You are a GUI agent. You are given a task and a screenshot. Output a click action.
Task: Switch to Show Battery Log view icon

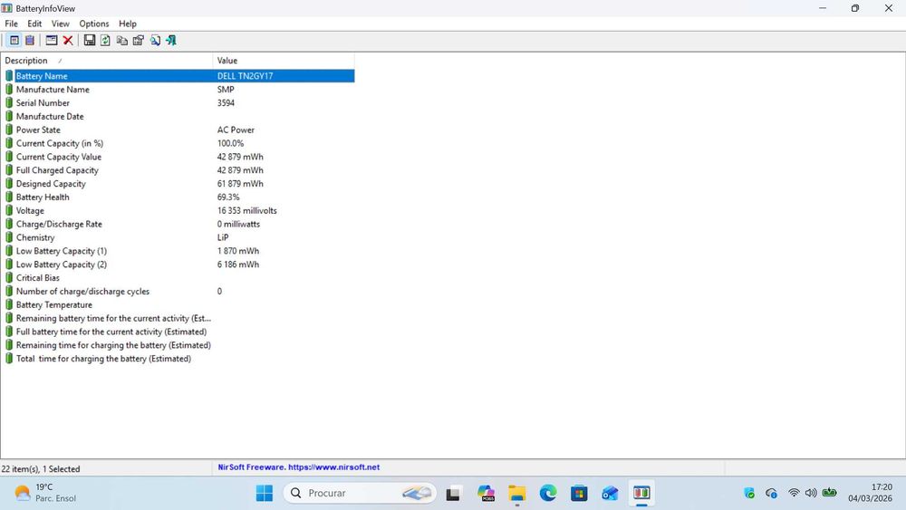pyautogui.click(x=30, y=40)
